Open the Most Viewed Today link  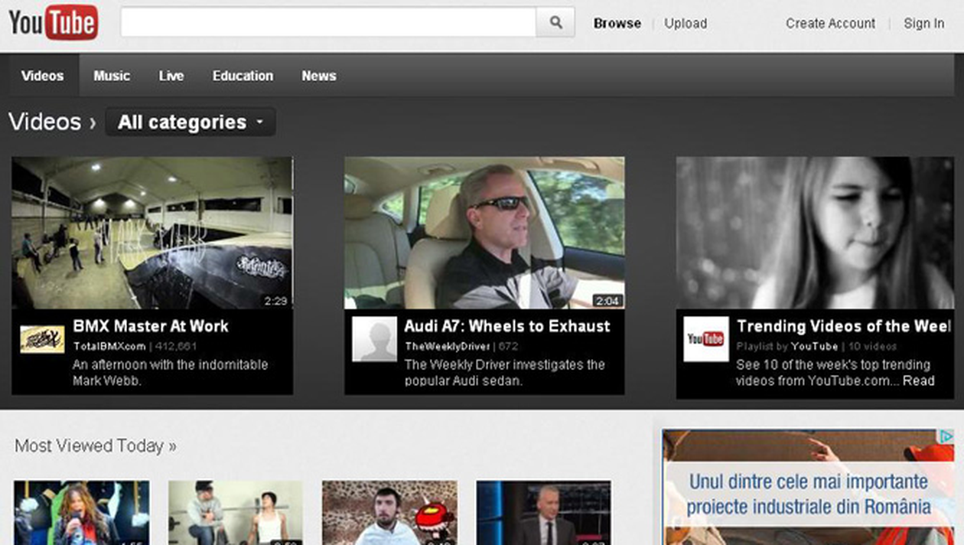[95, 445]
